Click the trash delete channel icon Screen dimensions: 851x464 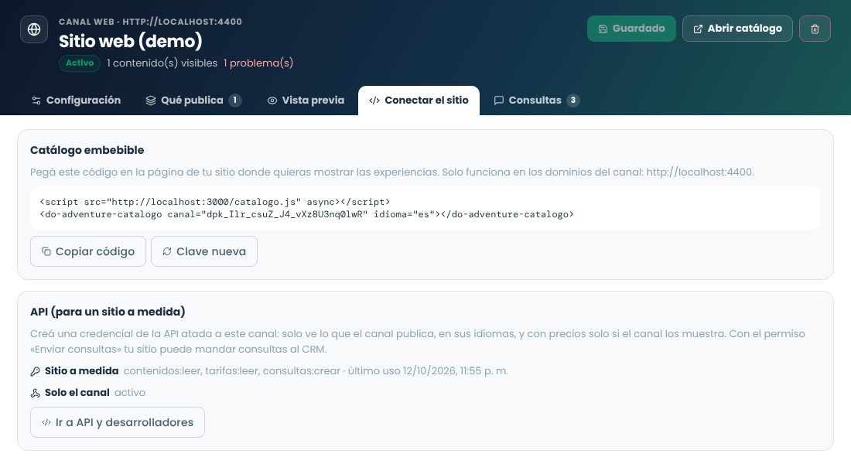point(815,29)
